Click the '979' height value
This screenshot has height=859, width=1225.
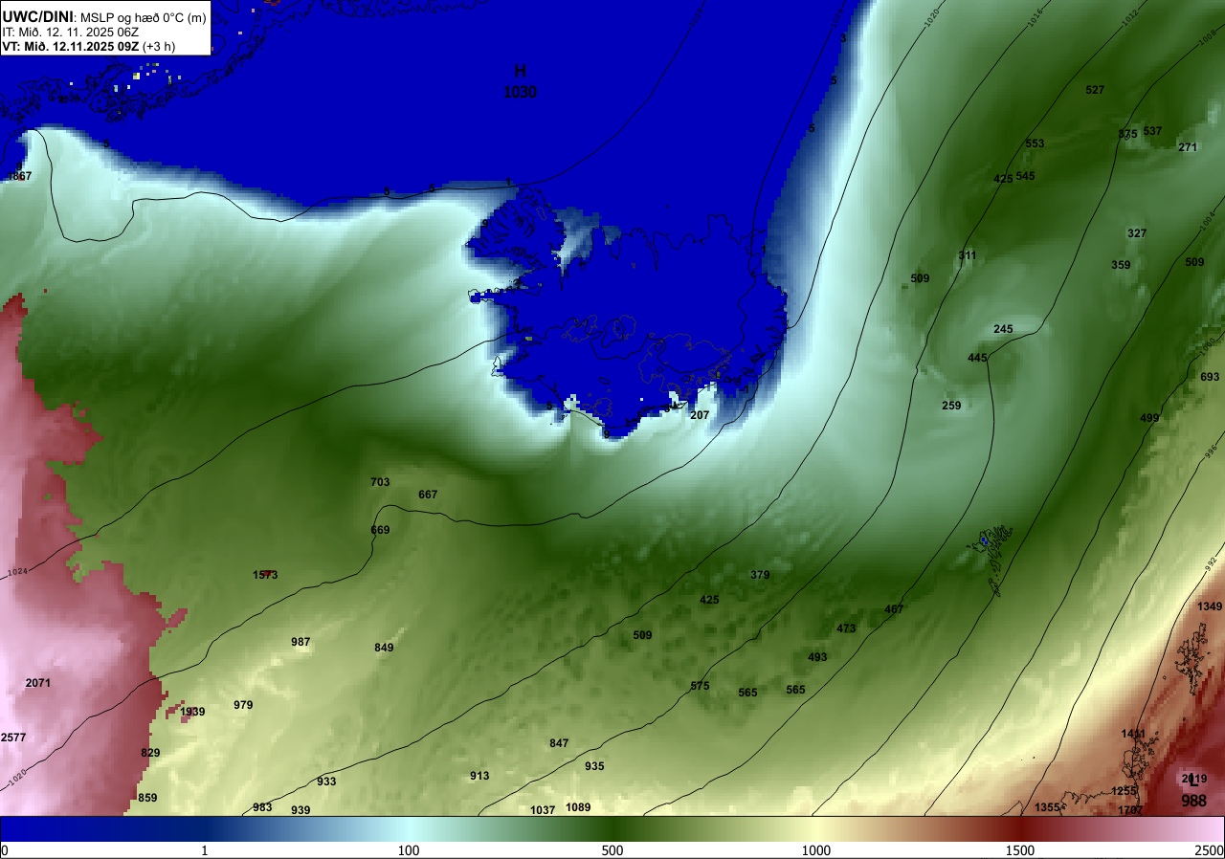[x=243, y=705]
